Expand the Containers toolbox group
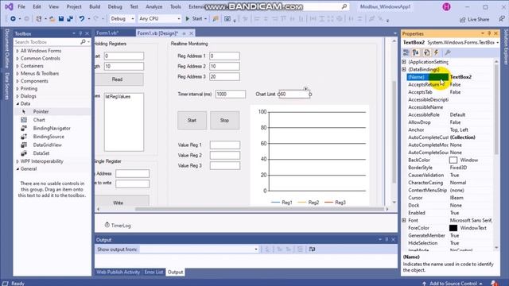The width and height of the screenshot is (509, 286). [17, 66]
